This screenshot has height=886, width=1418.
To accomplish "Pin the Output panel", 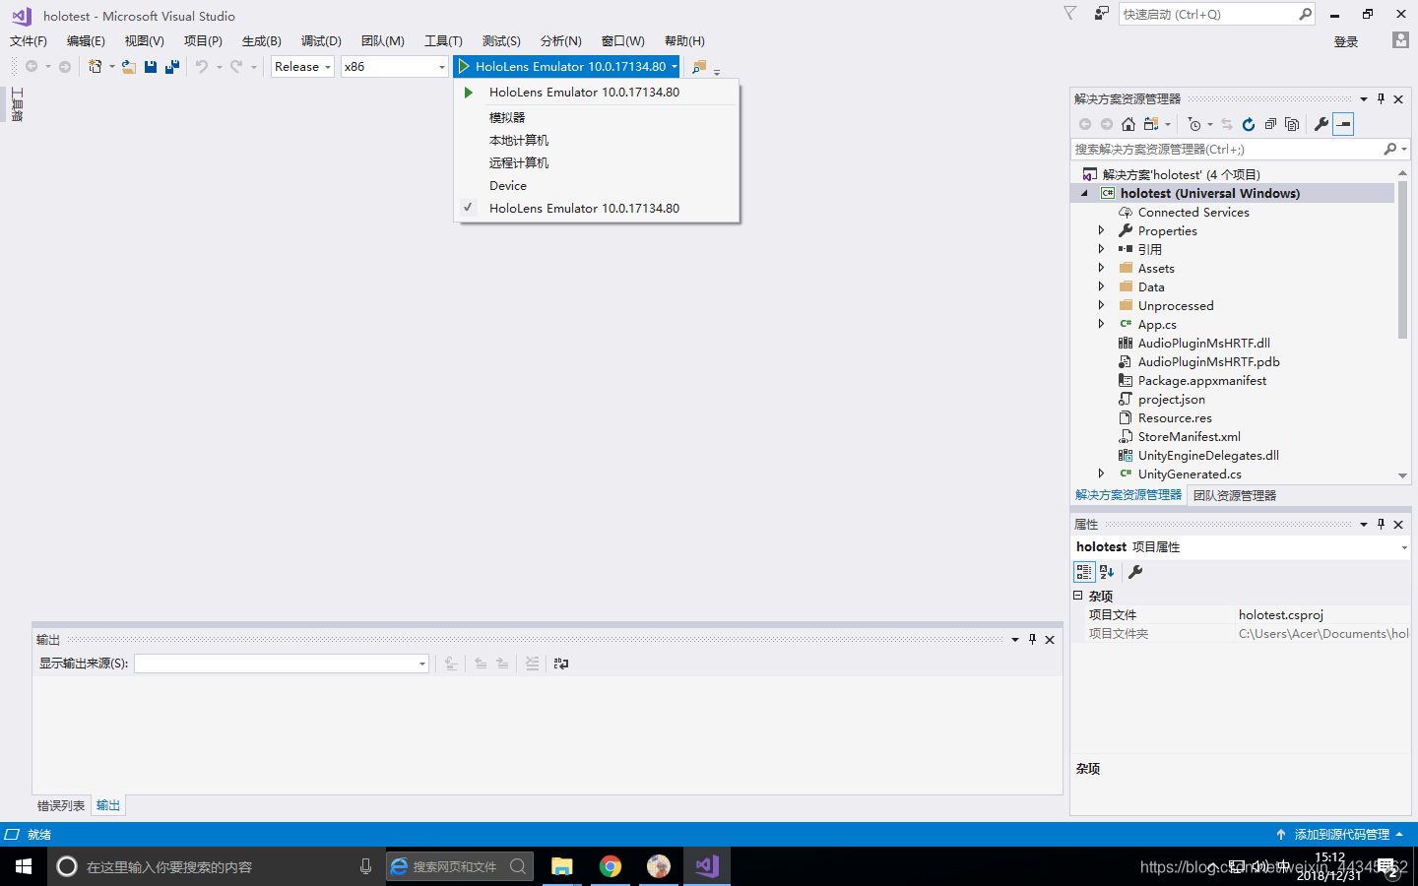I will 1032,639.
